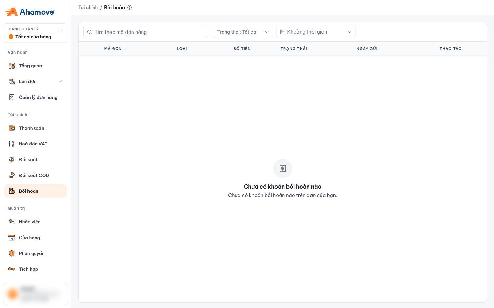Click the Phân quyền shield icon
The image size is (494, 308).
pyautogui.click(x=12, y=253)
